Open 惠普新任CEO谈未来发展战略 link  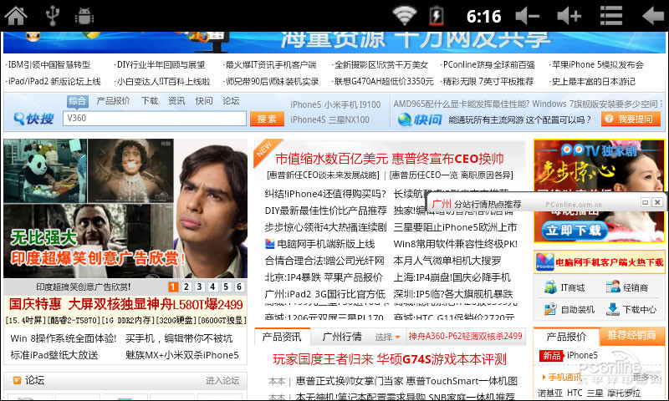pyautogui.click(x=323, y=175)
